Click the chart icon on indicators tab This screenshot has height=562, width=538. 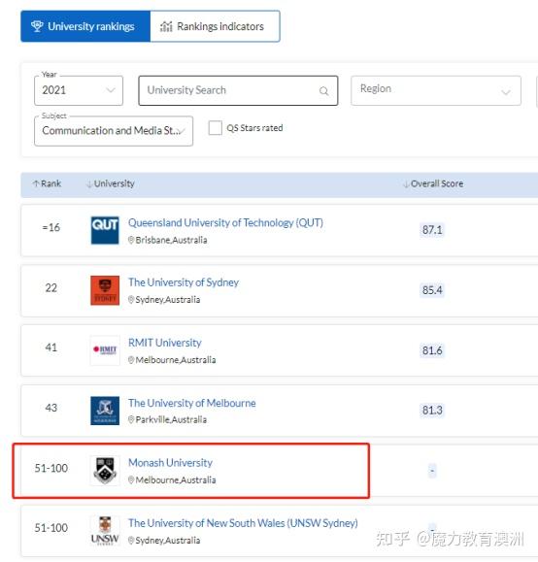pos(166,26)
